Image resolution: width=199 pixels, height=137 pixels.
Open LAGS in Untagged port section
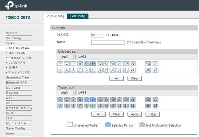point(82,57)
